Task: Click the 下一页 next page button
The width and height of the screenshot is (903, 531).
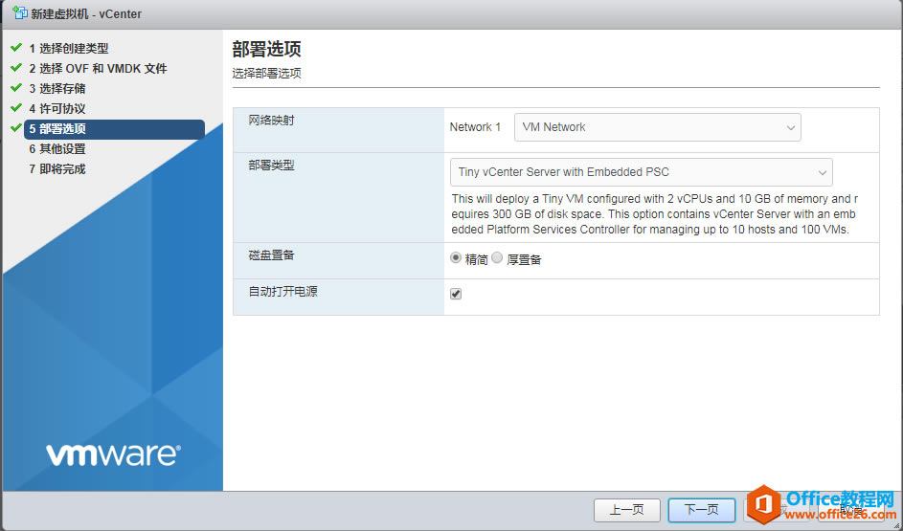Action: 702,510
